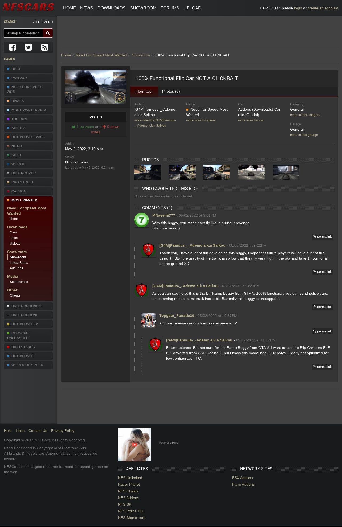Screen dimensions: 342x527
Task: Select the Information tab
Action: (x=144, y=91)
